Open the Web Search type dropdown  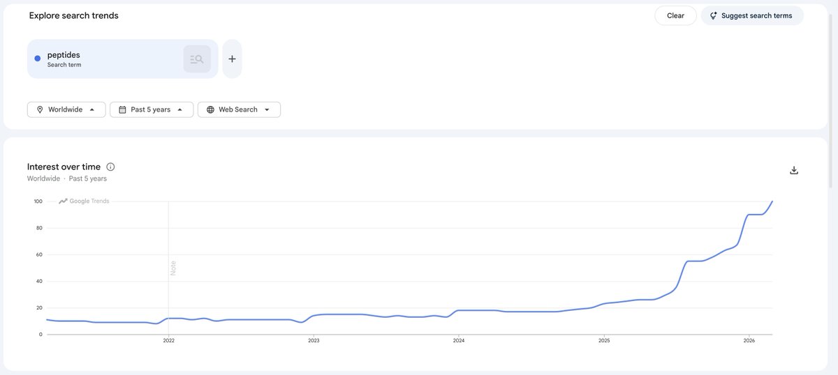tap(239, 109)
